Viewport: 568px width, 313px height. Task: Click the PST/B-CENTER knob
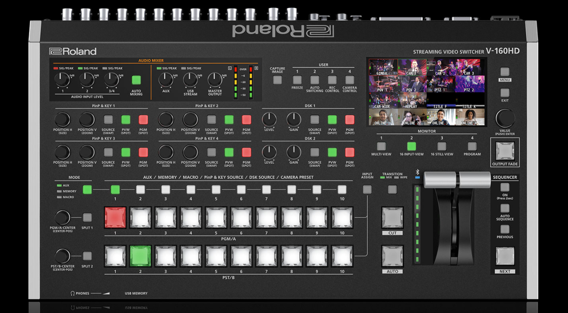tap(62, 256)
